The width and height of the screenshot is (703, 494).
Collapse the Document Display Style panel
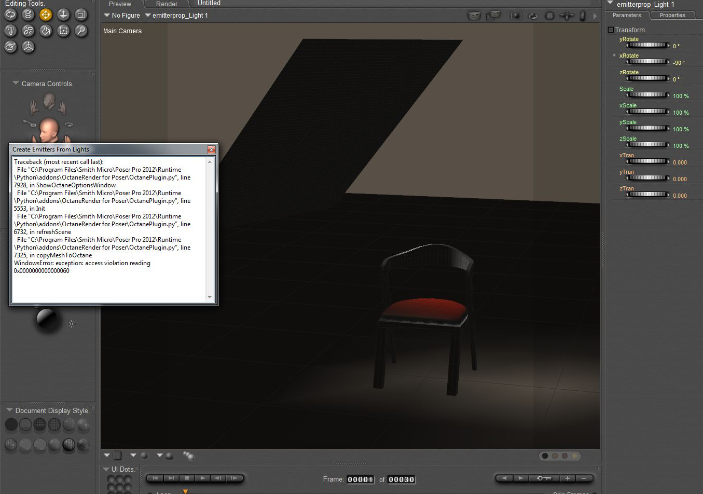coord(9,410)
